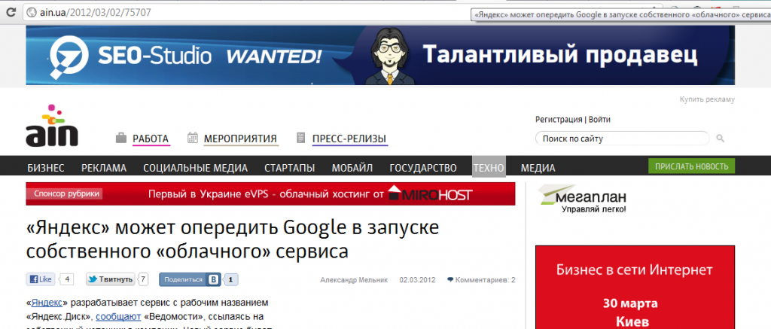
Task: Click the 30 марта Киев ad text
Action: [630, 312]
